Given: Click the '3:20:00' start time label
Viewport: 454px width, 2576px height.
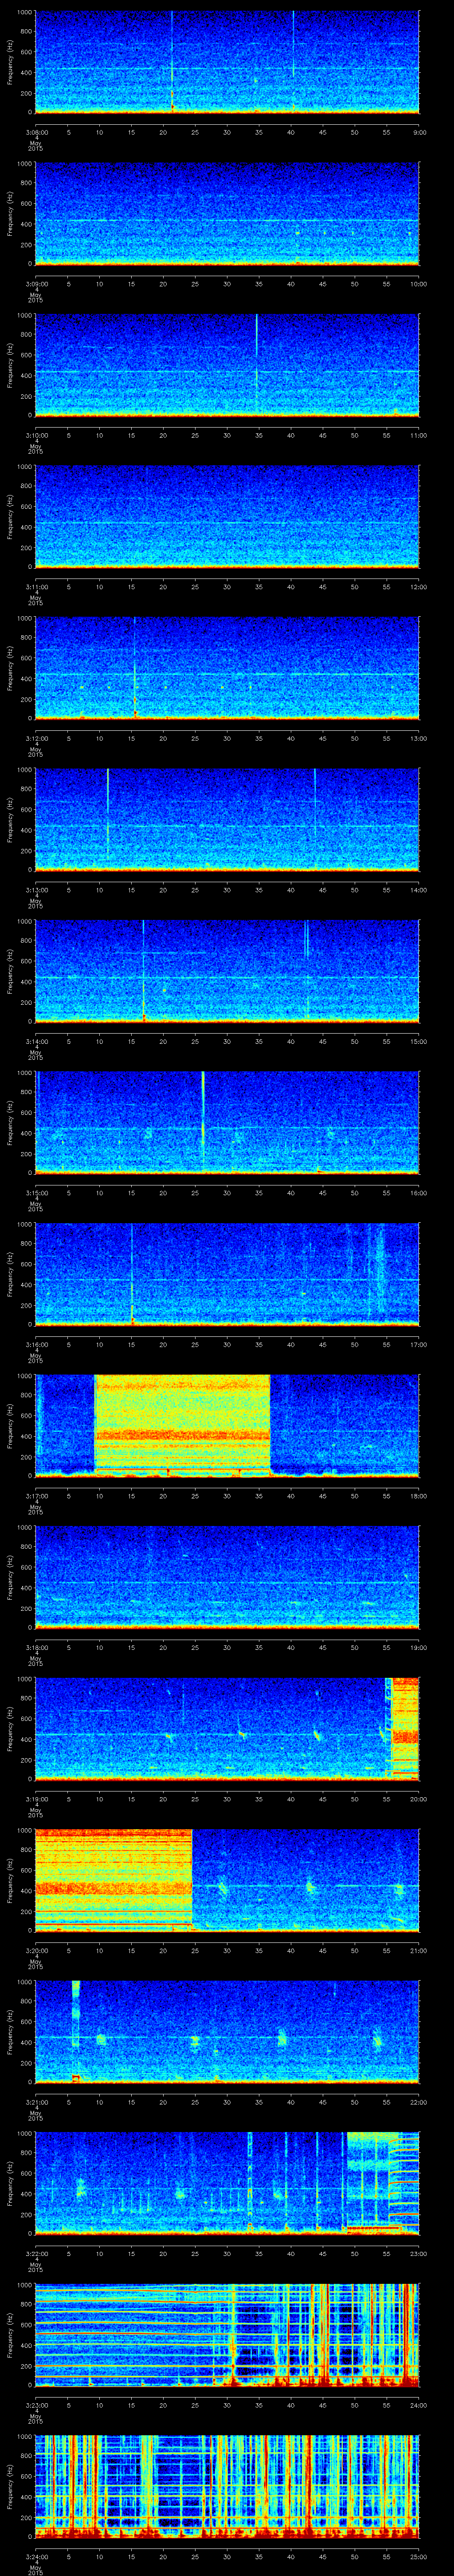Looking at the screenshot, I should click(x=36, y=1950).
